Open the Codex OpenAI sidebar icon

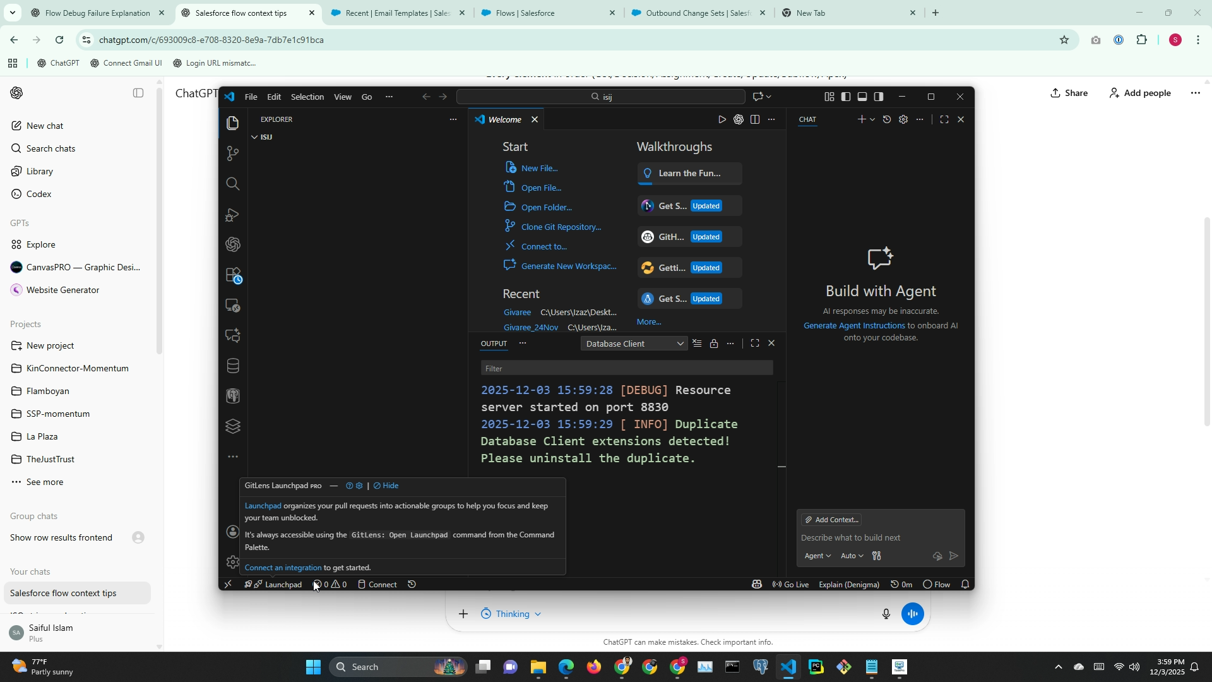tap(233, 244)
